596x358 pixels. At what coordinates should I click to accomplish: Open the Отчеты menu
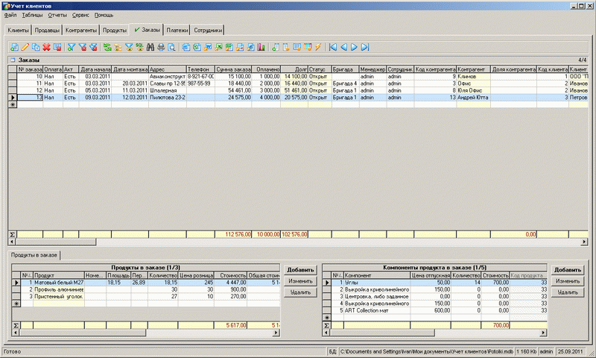coord(58,15)
